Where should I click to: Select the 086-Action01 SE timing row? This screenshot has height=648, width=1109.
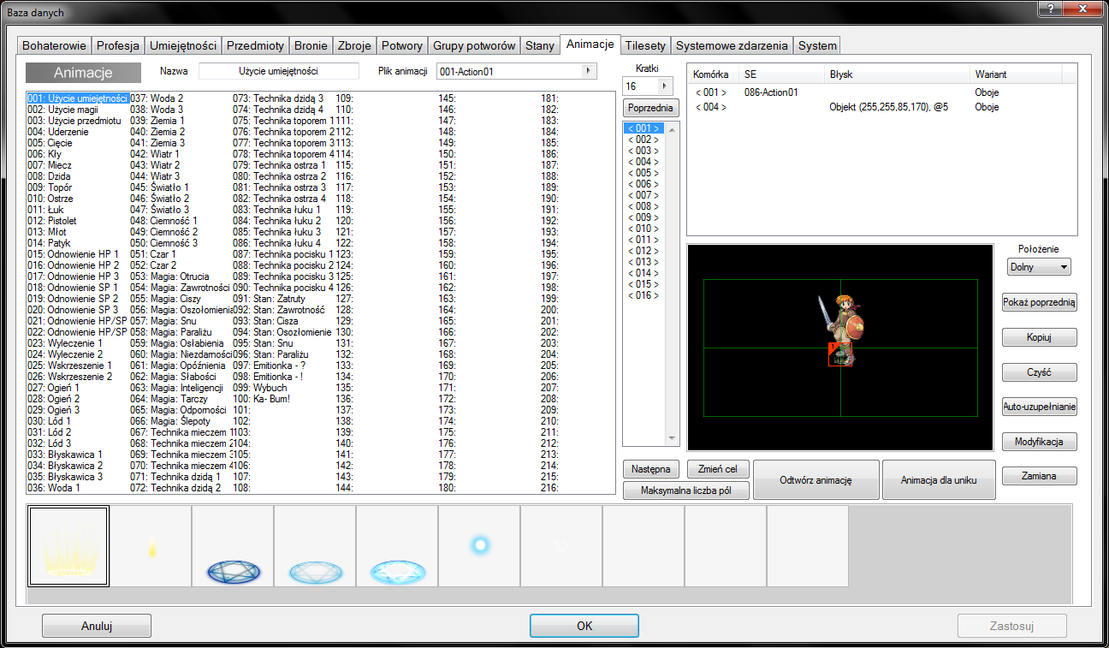881,92
